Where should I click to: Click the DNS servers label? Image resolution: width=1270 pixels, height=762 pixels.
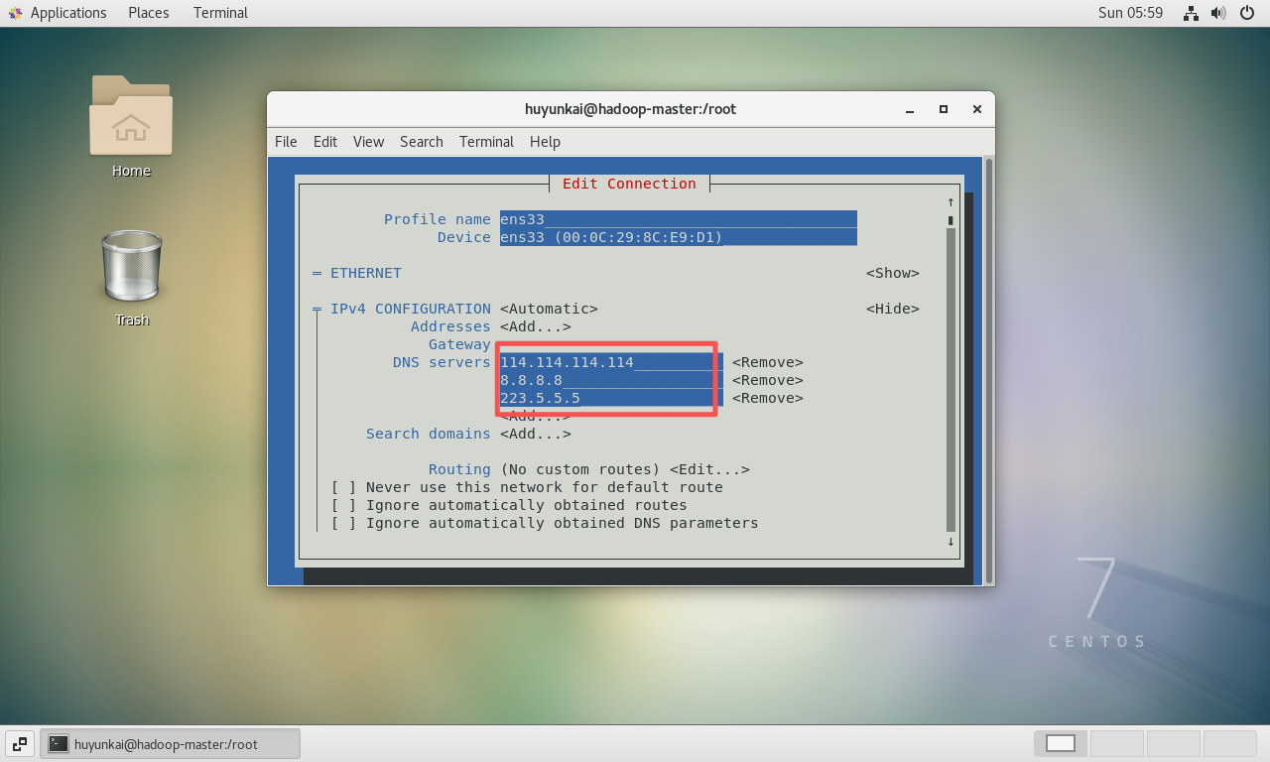click(442, 362)
